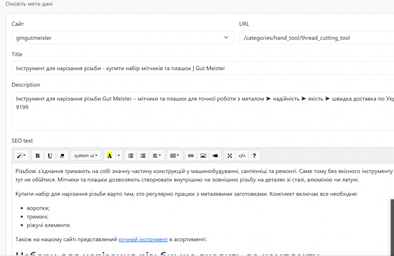Image resolution: width=394 pixels, height=256 pixels.
Task: Click the dark scrollbar at right edge
Action: click(x=392, y=227)
